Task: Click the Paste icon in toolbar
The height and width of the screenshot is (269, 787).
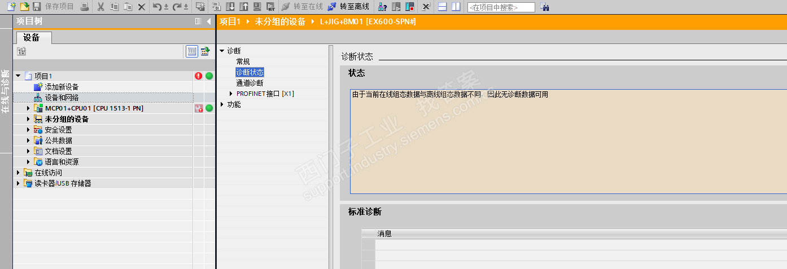Action: point(128,7)
